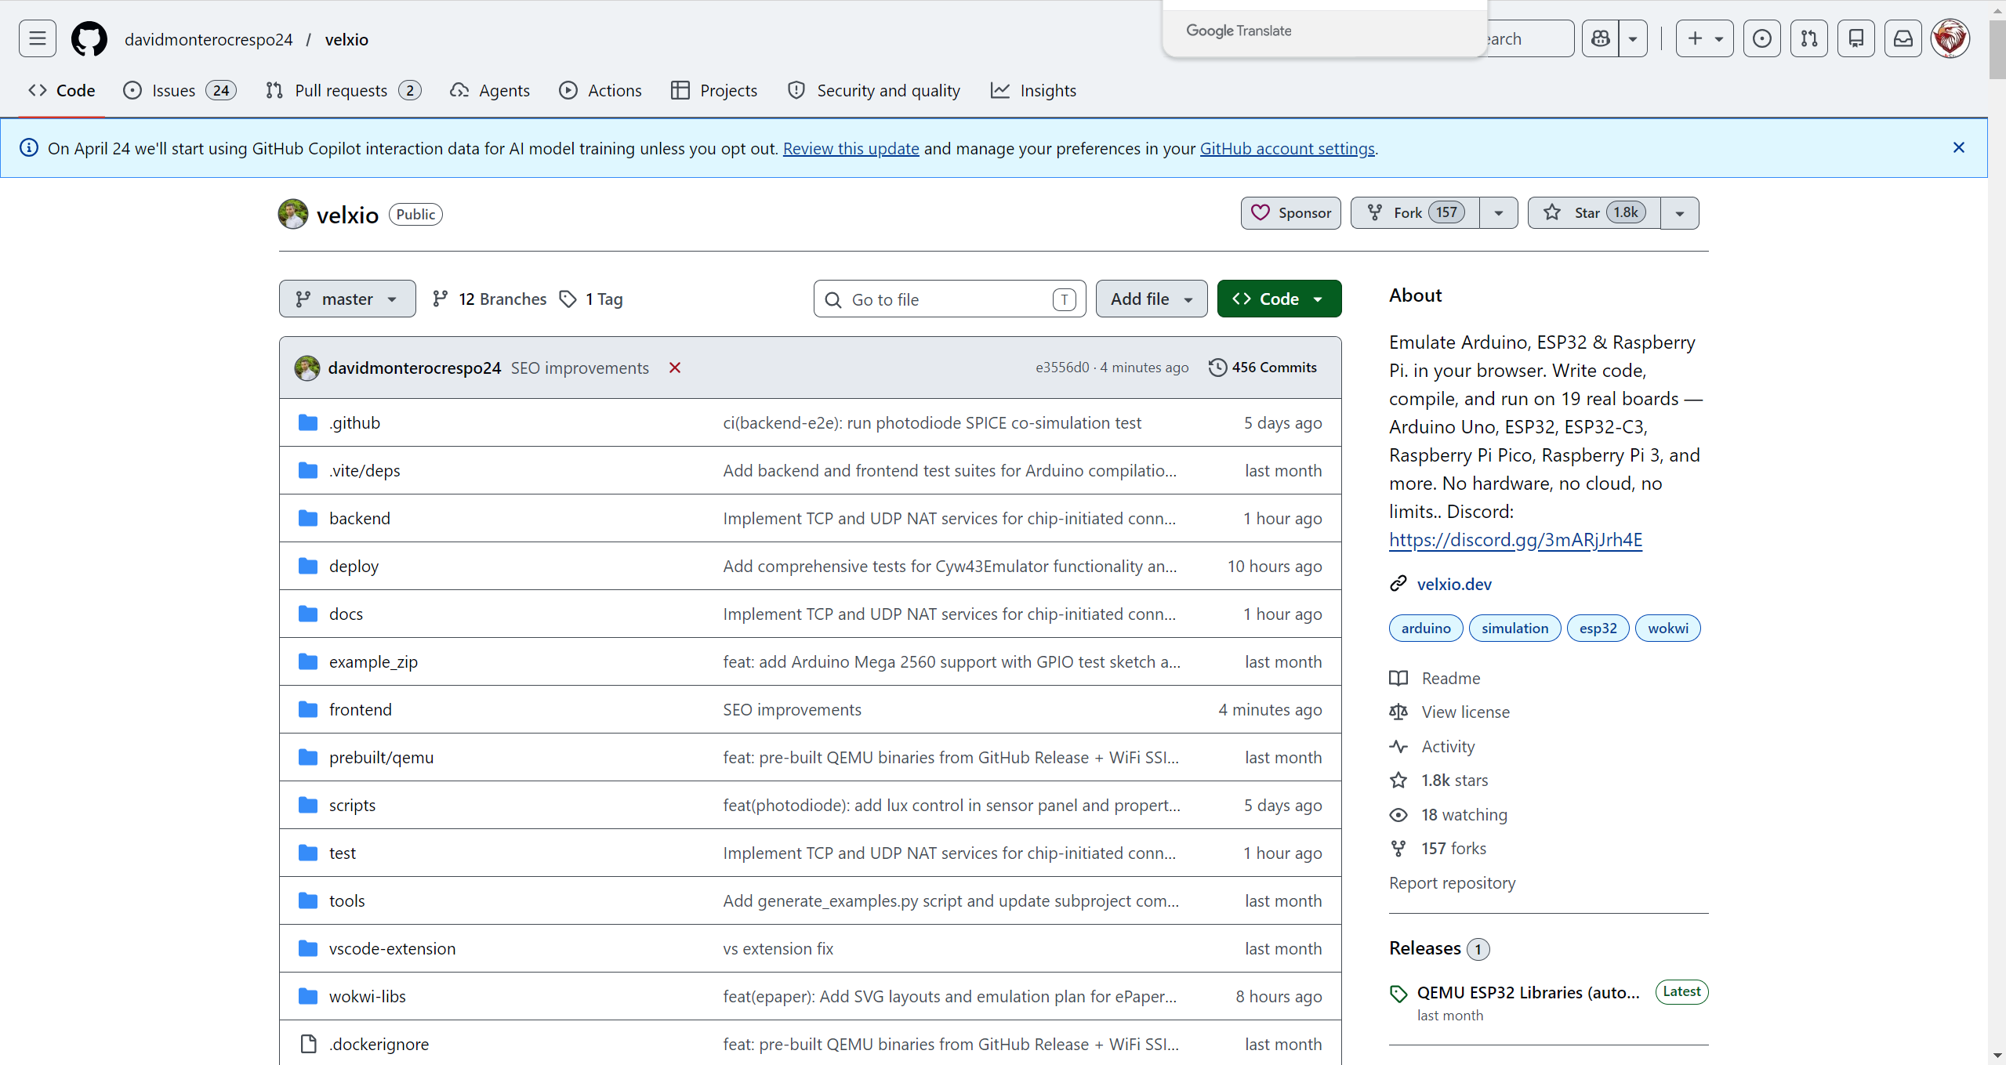Switch to the Actions tab

point(600,91)
